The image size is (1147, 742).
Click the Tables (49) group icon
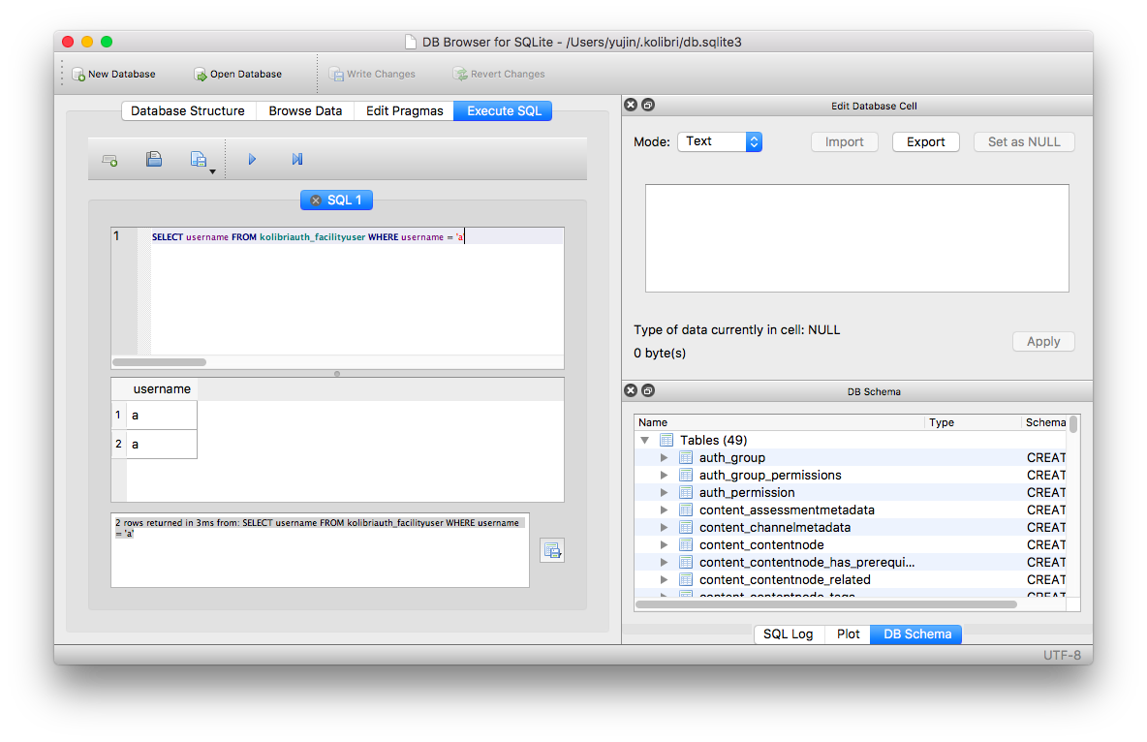pyautogui.click(x=666, y=441)
